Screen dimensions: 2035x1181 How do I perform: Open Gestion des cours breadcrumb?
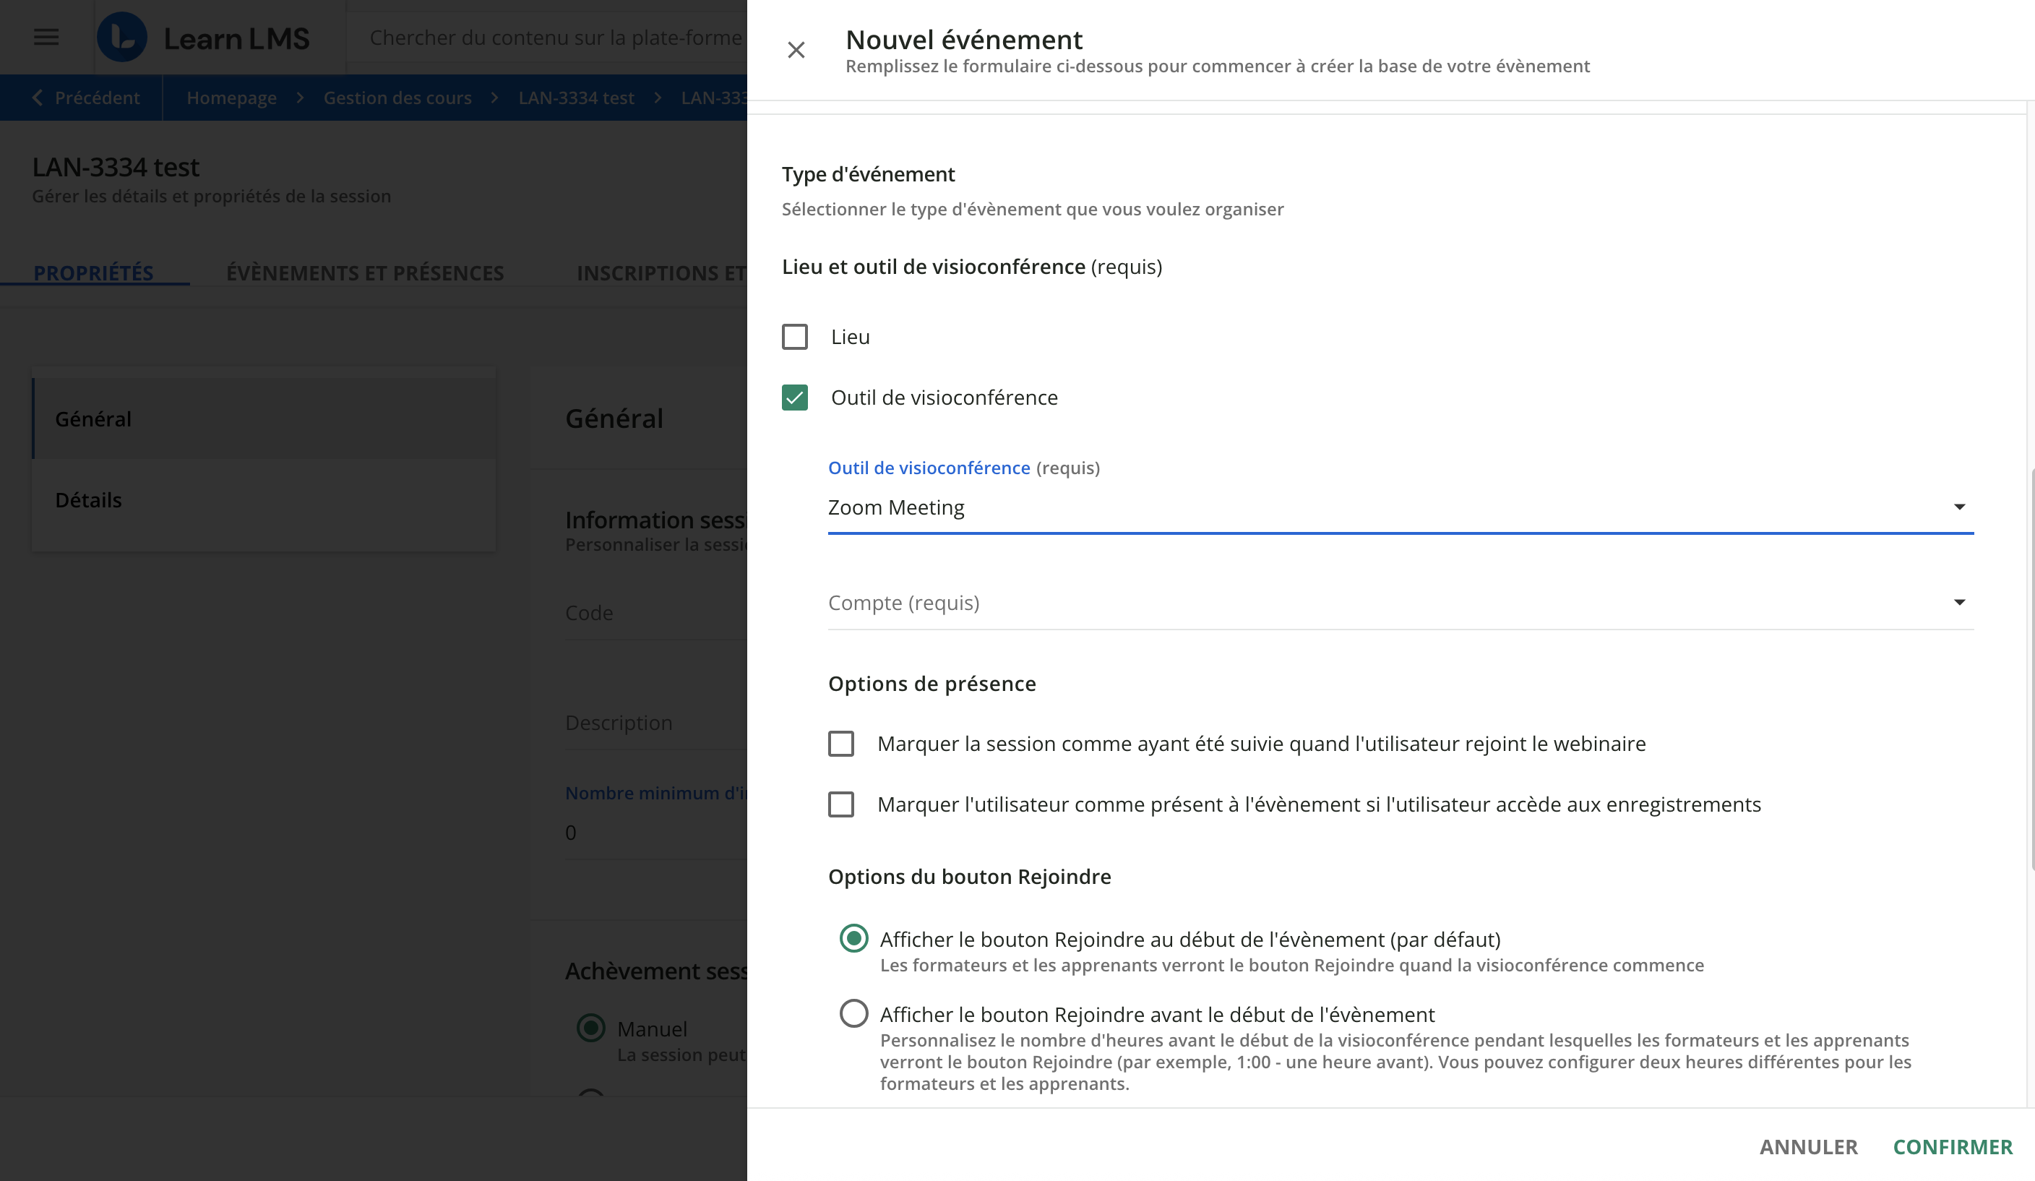tap(397, 98)
